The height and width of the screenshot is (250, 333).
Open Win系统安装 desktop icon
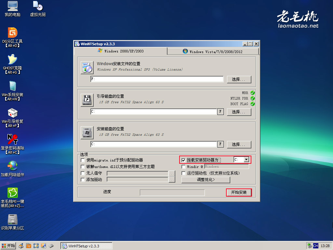(13, 91)
